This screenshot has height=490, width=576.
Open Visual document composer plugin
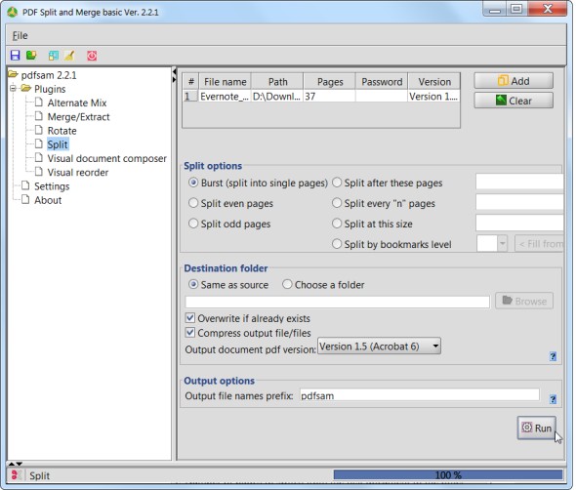(x=106, y=158)
